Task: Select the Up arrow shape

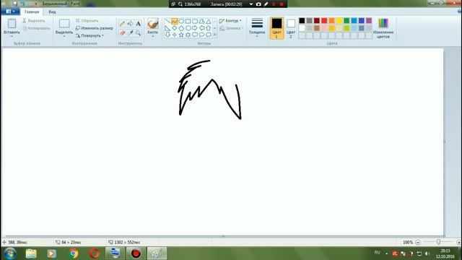Action: pos(209,28)
